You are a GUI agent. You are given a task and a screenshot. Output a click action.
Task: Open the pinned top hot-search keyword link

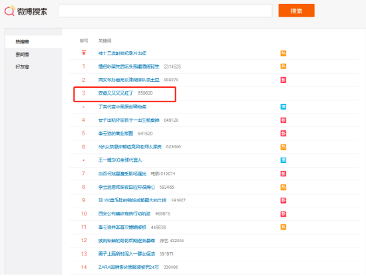coord(122,53)
